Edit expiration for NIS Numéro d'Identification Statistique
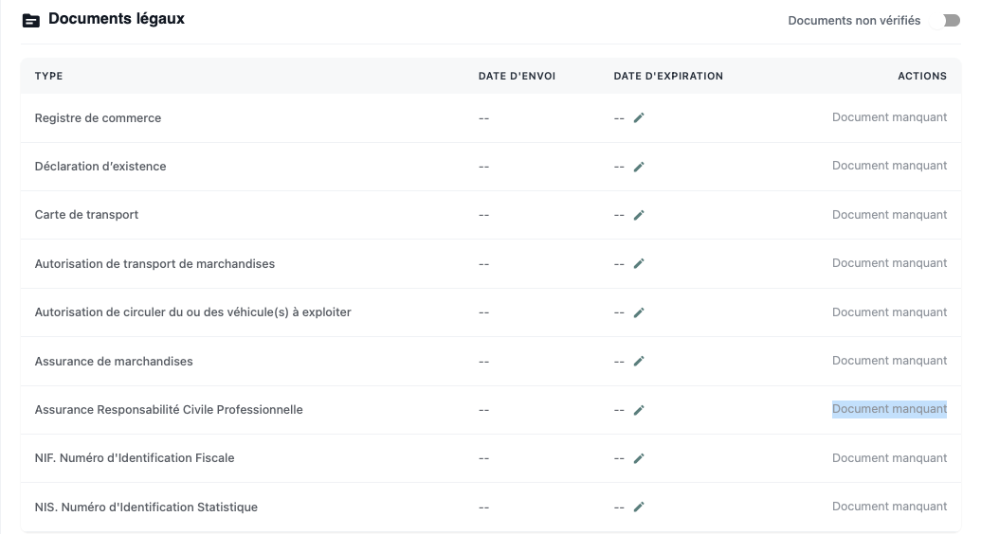This screenshot has height=534, width=981. [639, 507]
